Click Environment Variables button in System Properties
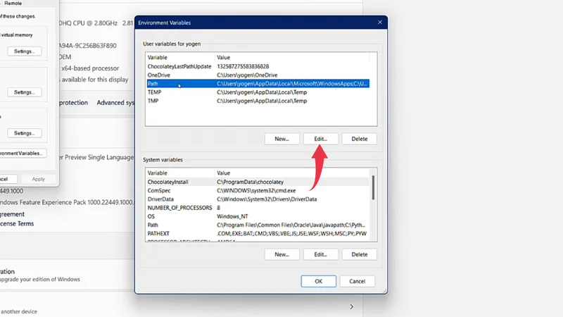The image size is (563, 317). point(23,153)
